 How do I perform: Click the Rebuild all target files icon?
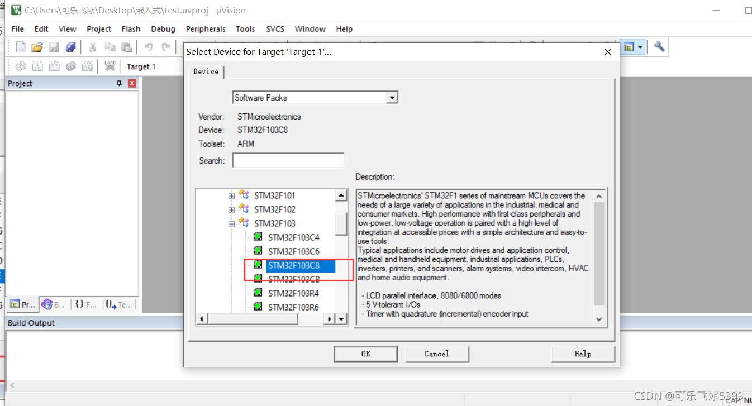pyautogui.click(x=54, y=66)
